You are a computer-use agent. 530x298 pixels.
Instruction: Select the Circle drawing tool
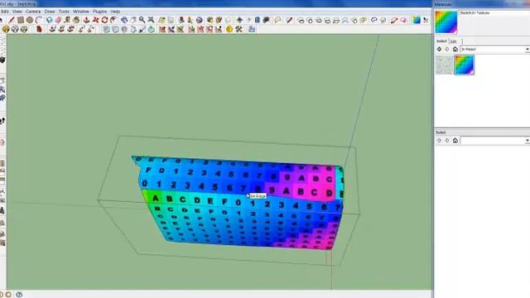[30, 20]
